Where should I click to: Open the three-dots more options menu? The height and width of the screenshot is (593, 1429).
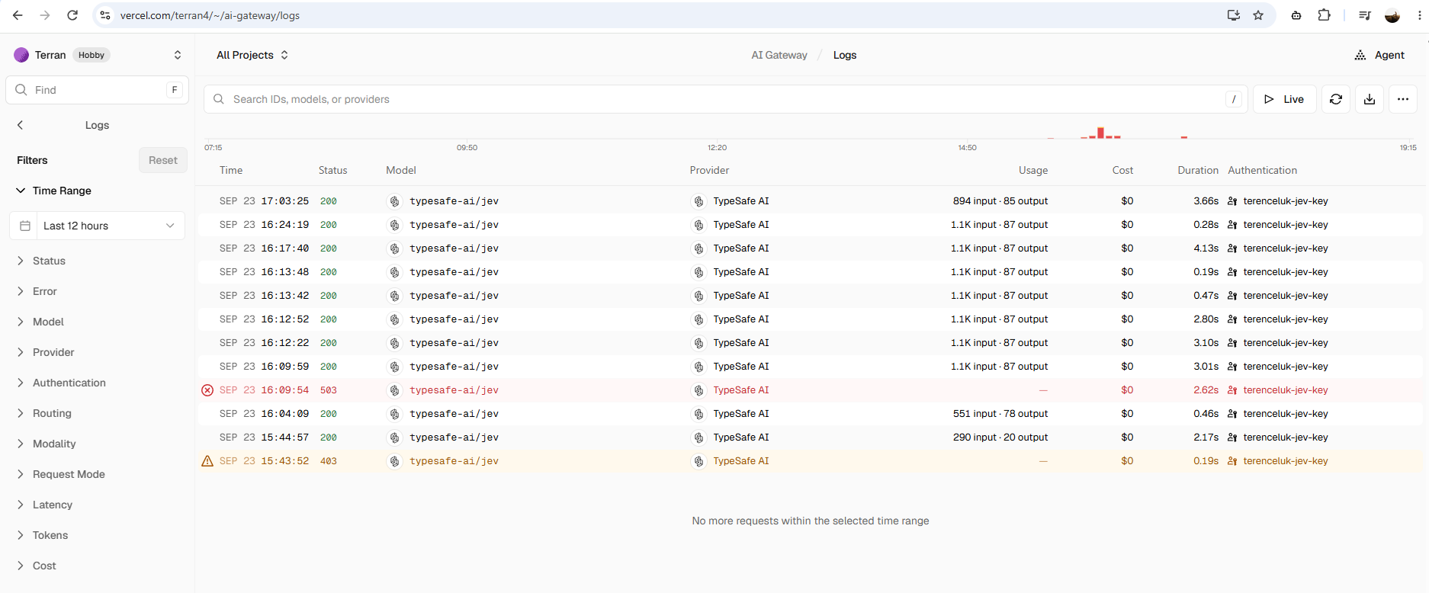[x=1403, y=99]
